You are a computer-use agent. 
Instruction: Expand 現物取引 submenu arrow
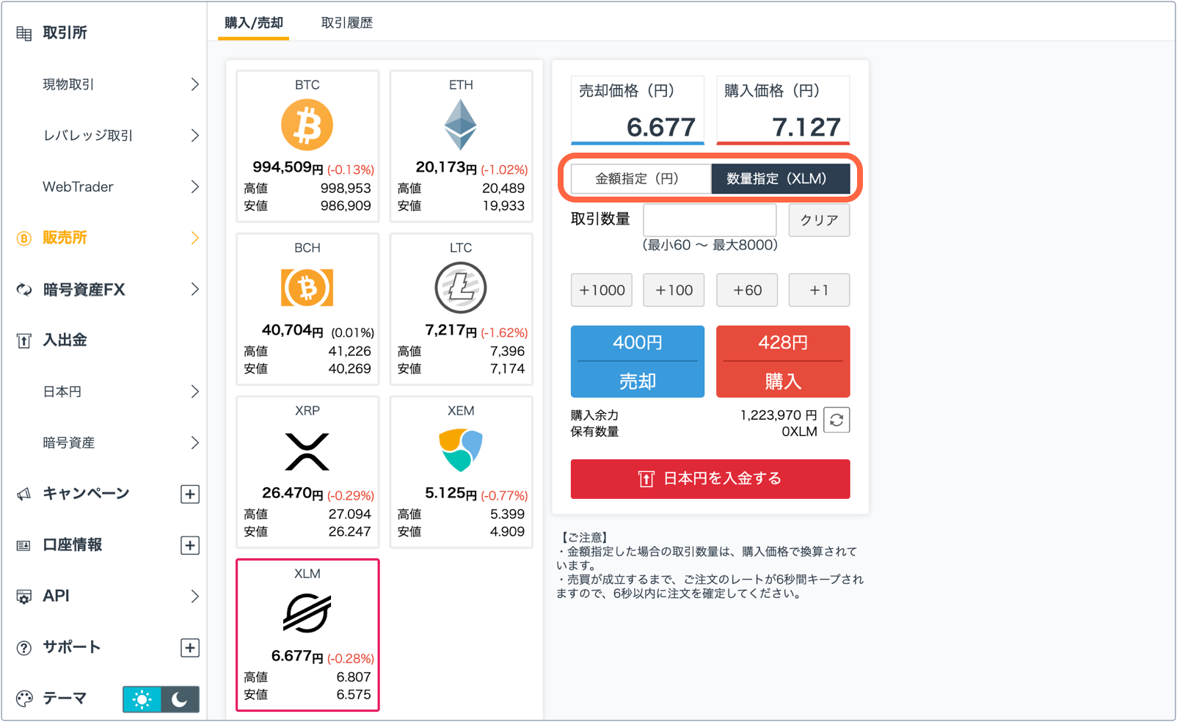pos(194,84)
